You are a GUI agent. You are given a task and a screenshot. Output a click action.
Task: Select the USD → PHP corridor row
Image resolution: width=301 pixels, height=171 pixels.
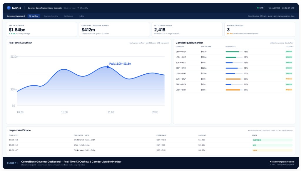tap(234, 73)
